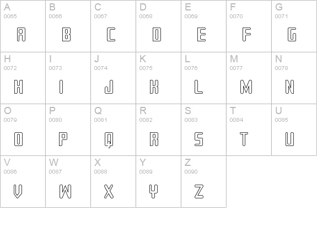
Task: Pick the M glyph cell 0077
Action: pyautogui.click(x=249, y=78)
